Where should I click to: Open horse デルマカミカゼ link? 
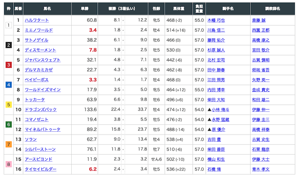tap(39, 70)
